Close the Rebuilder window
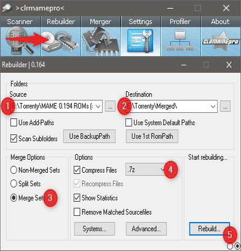 click(229, 65)
